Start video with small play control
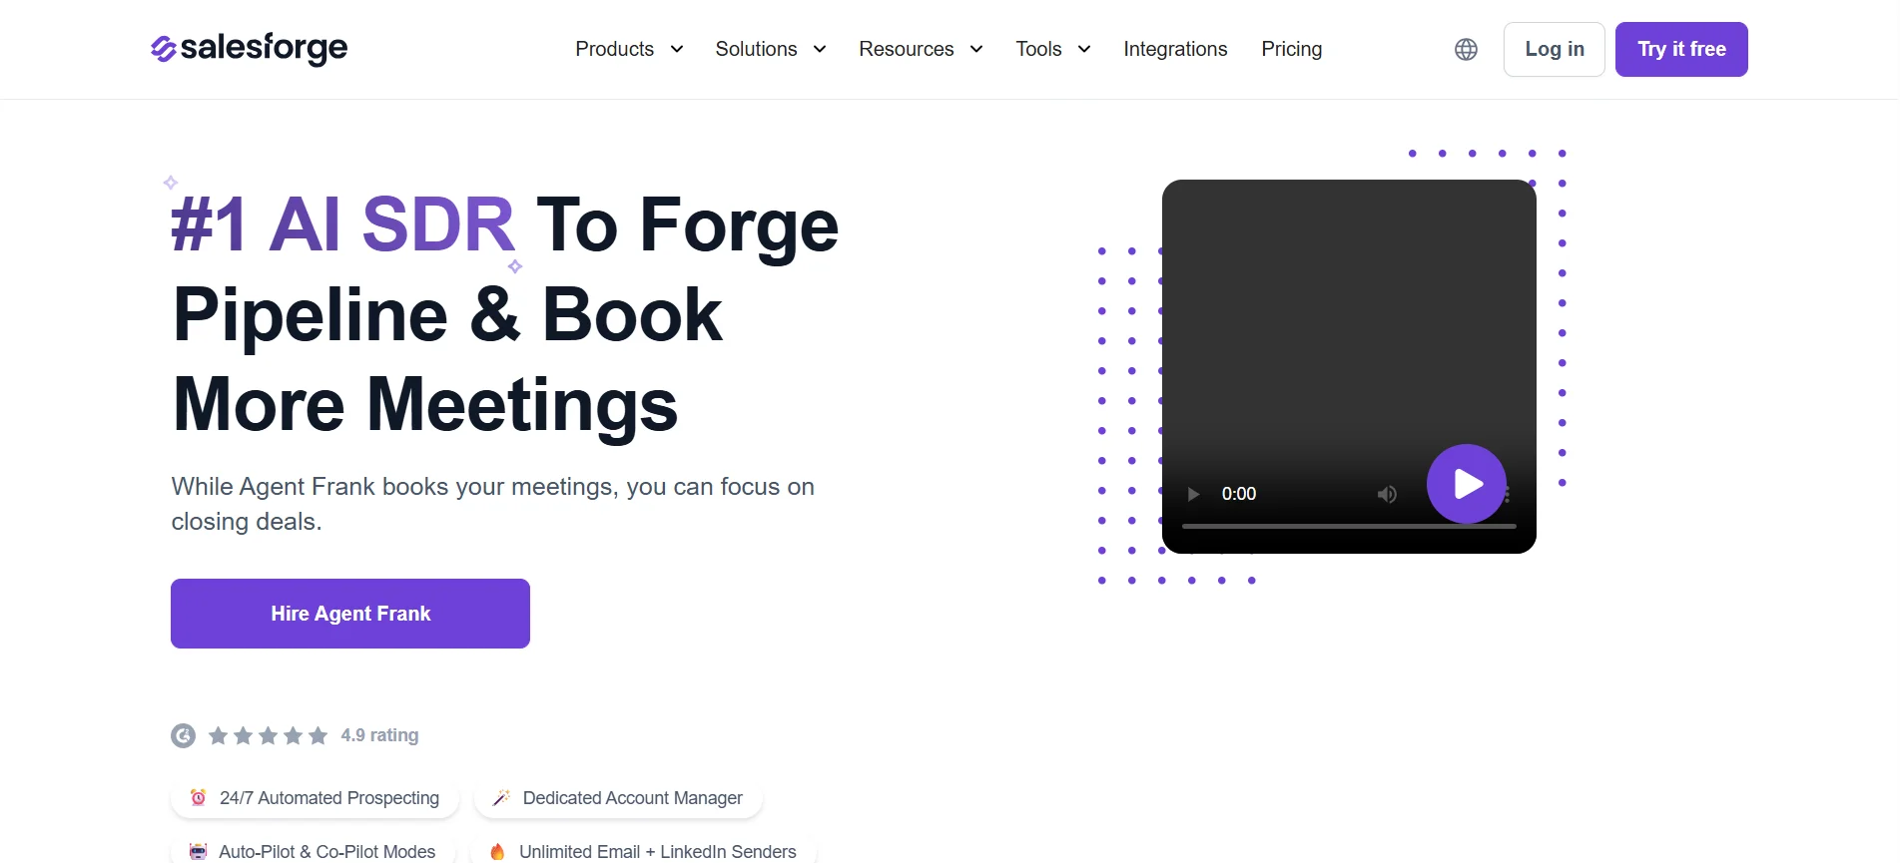This screenshot has height=863, width=1900. point(1193,494)
